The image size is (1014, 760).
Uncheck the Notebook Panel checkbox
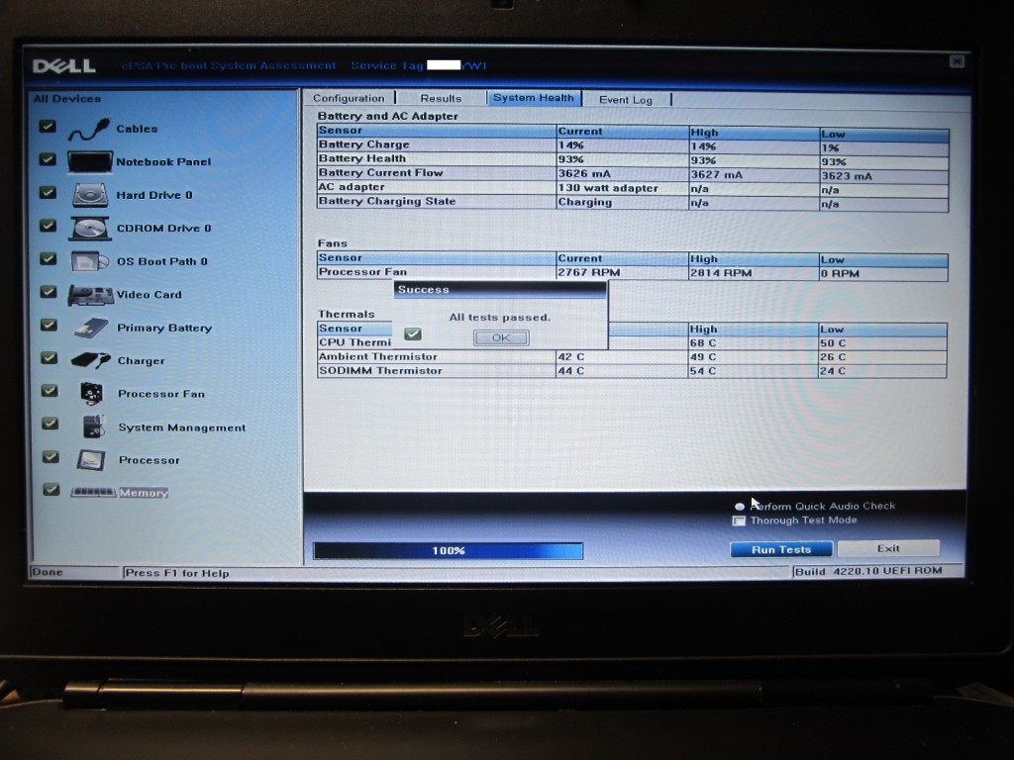[48, 159]
